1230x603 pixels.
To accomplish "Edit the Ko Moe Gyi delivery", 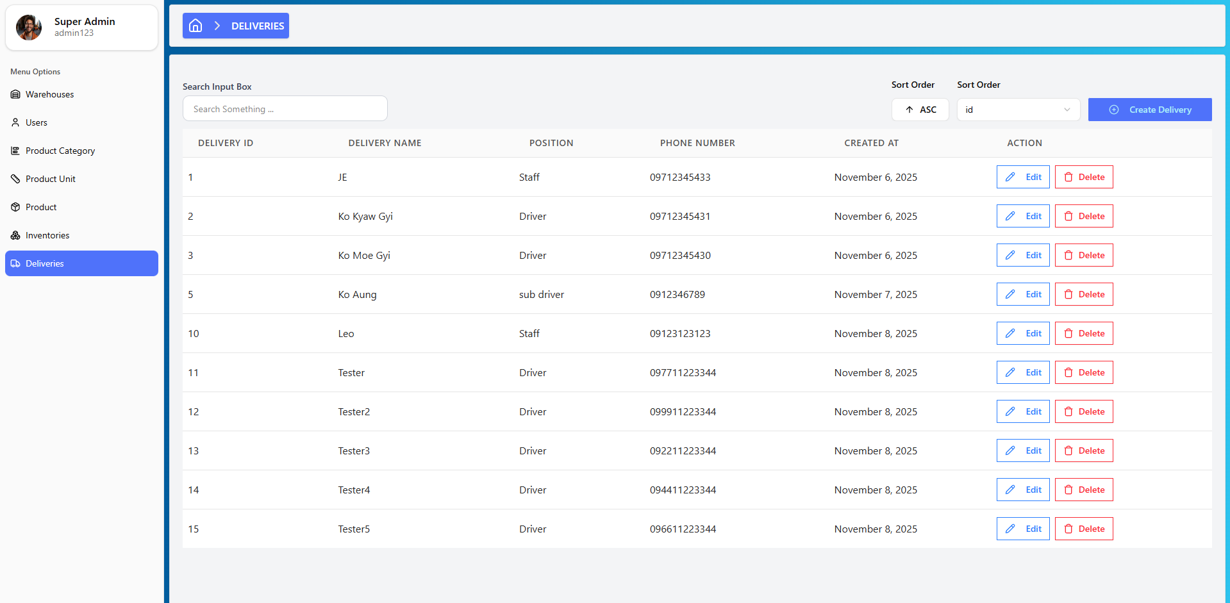I will tap(1023, 255).
